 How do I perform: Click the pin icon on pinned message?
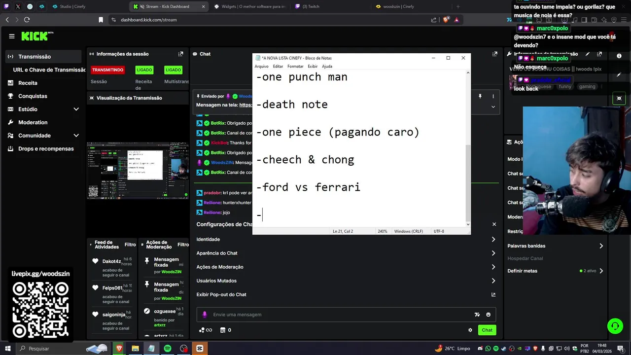point(480,96)
